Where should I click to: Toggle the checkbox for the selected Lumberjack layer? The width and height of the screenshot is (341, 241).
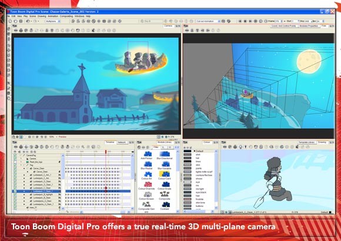pos(15,192)
